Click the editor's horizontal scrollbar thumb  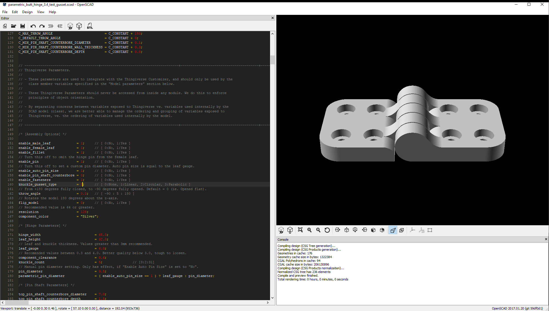[17, 302]
